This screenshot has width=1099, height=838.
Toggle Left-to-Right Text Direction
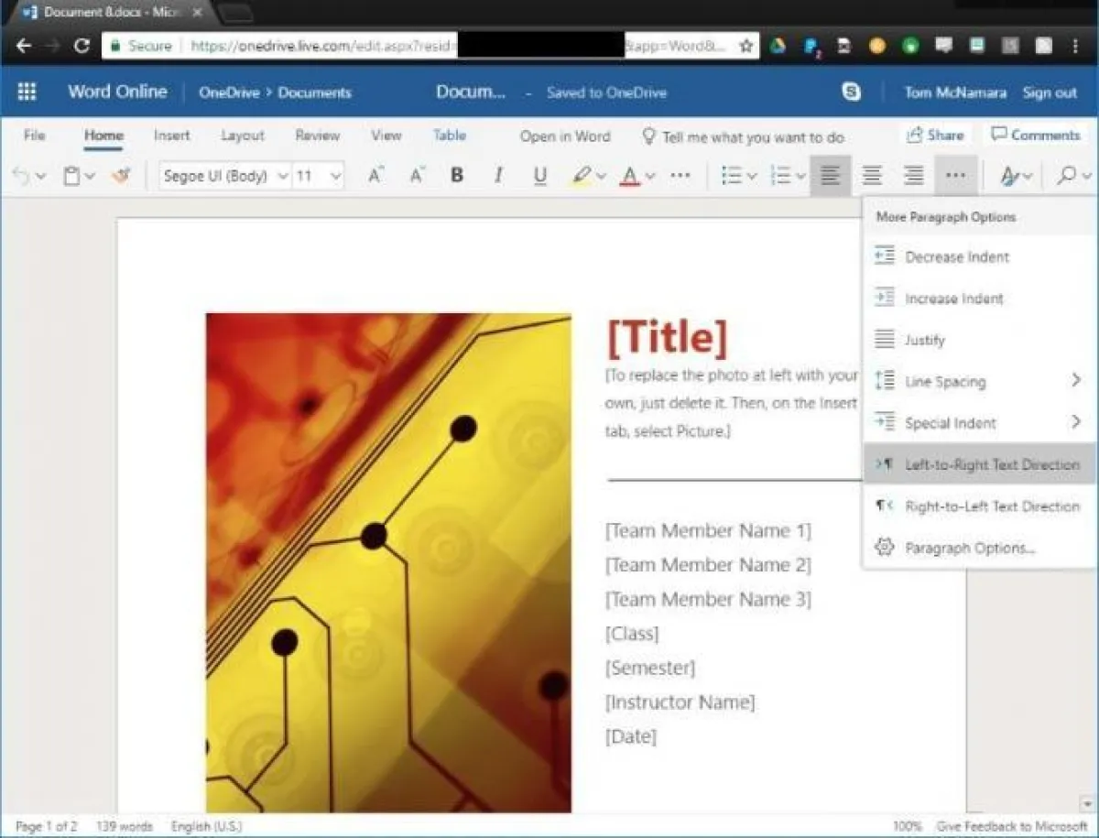coord(992,465)
